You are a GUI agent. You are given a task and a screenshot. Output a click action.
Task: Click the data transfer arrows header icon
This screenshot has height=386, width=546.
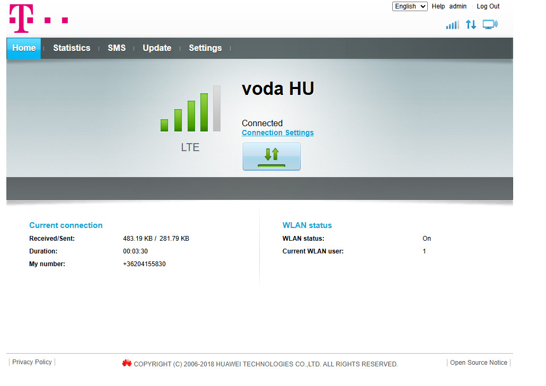[x=471, y=24]
